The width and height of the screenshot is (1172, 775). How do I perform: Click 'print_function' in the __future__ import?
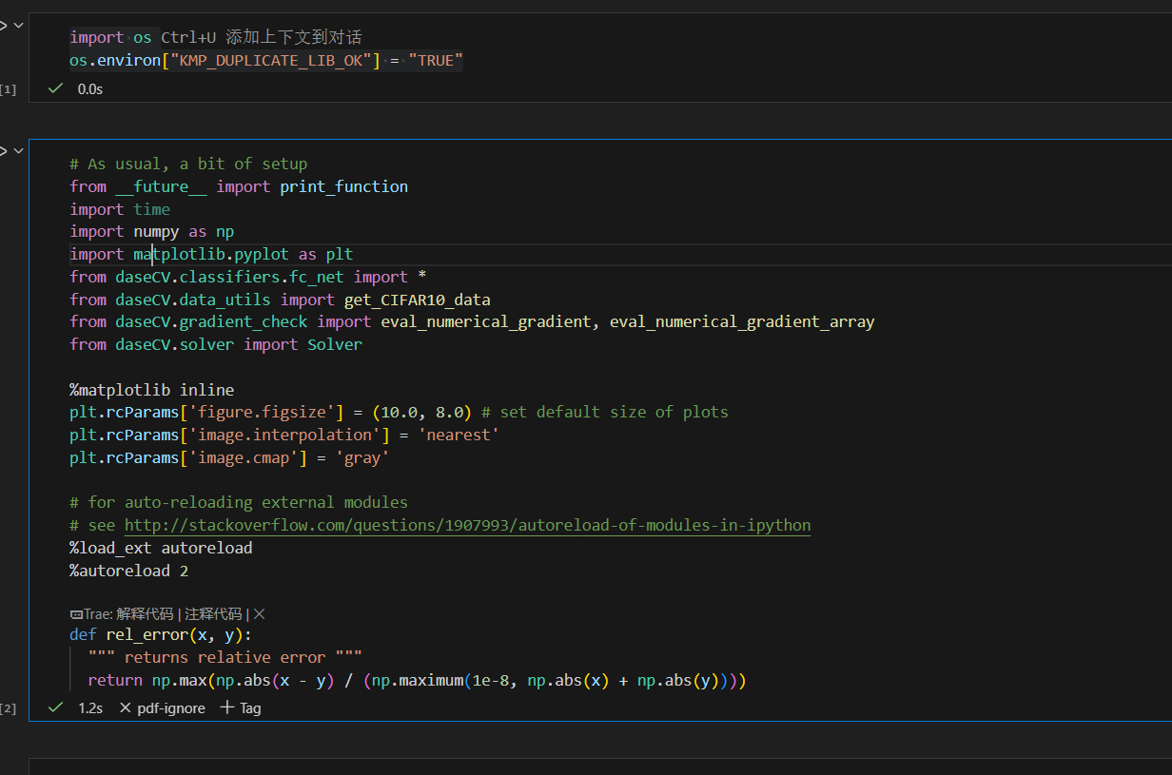pos(344,186)
